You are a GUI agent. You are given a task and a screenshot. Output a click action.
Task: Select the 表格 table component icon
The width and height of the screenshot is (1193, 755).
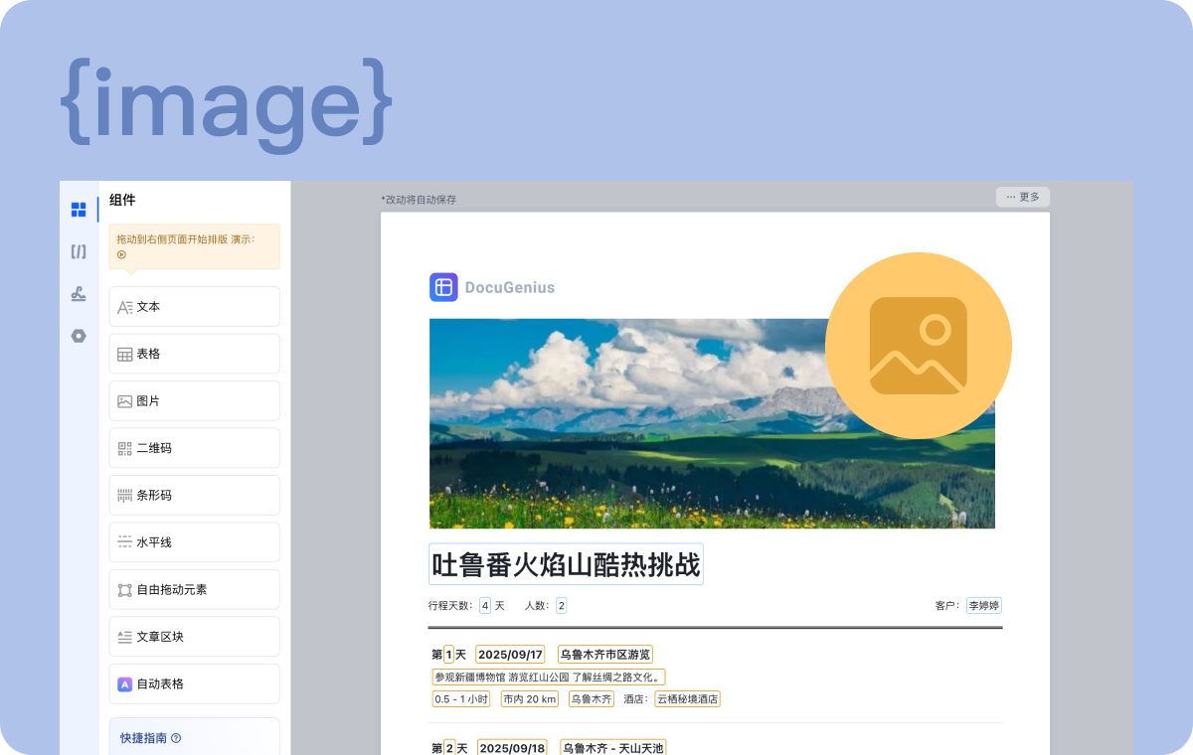coord(125,355)
